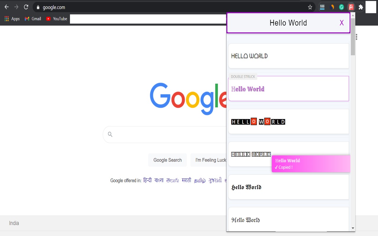
Task: Click the popup scrollbar down arrow
Action: coord(353,228)
